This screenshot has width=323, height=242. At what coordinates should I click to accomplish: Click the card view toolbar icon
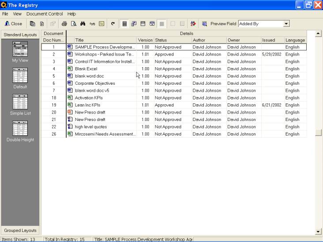tap(152, 24)
